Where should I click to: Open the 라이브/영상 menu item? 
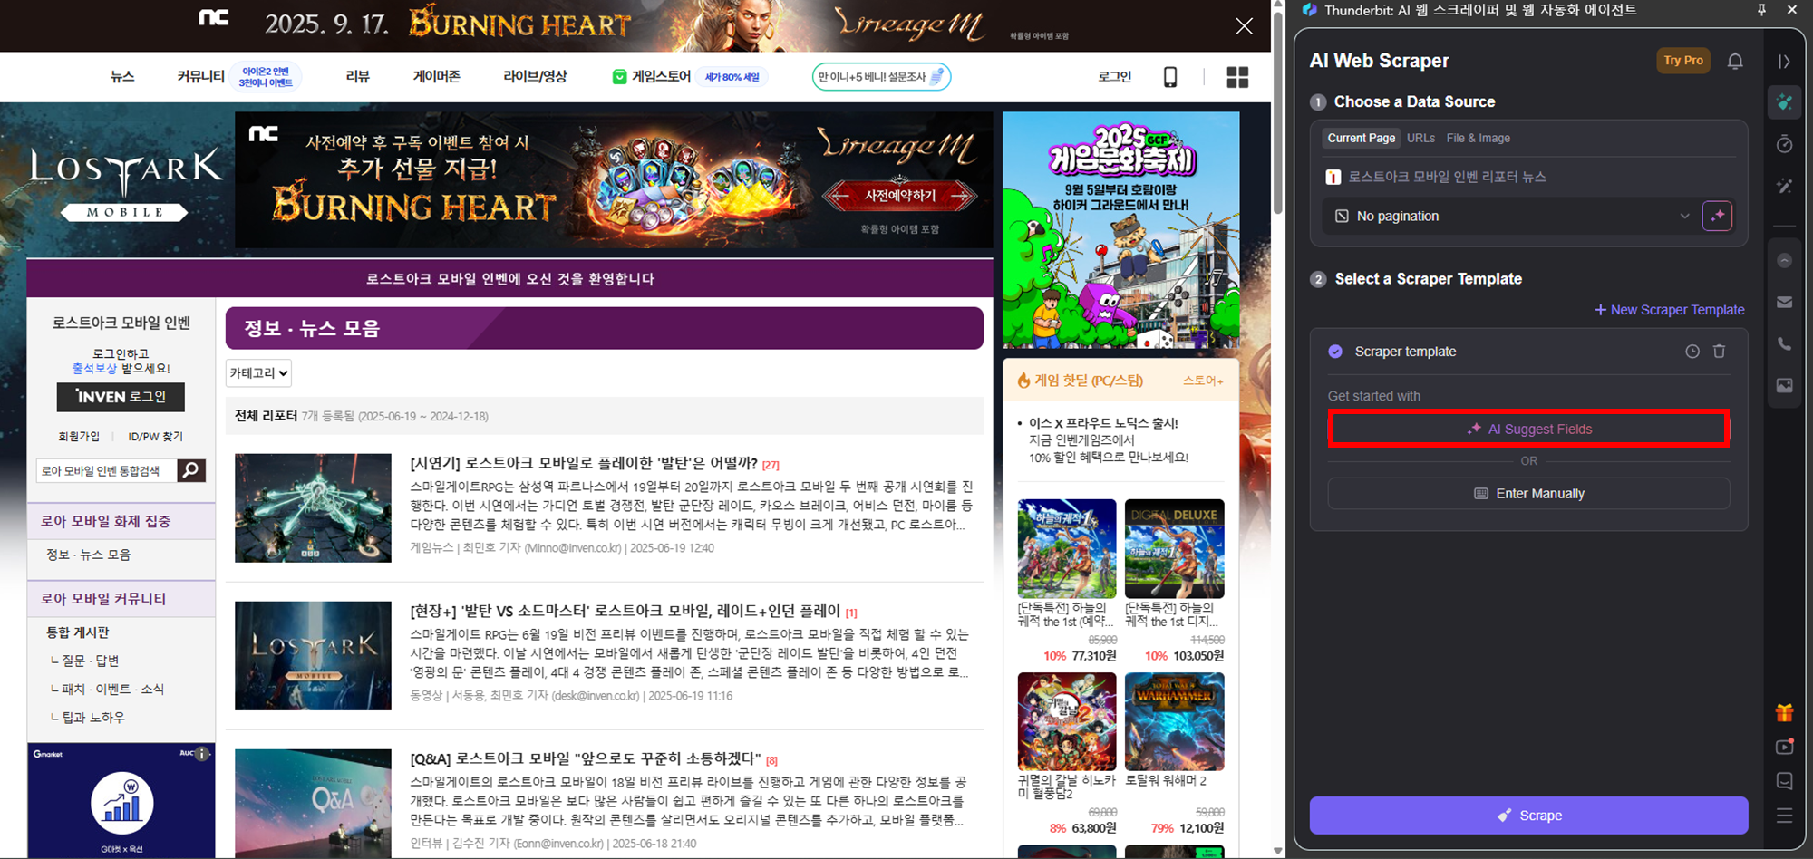535,77
